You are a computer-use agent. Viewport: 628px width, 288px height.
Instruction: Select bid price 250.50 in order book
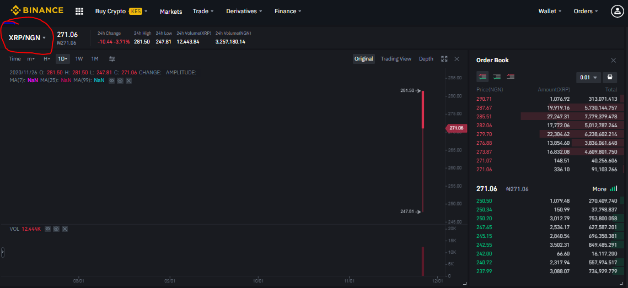(484, 201)
